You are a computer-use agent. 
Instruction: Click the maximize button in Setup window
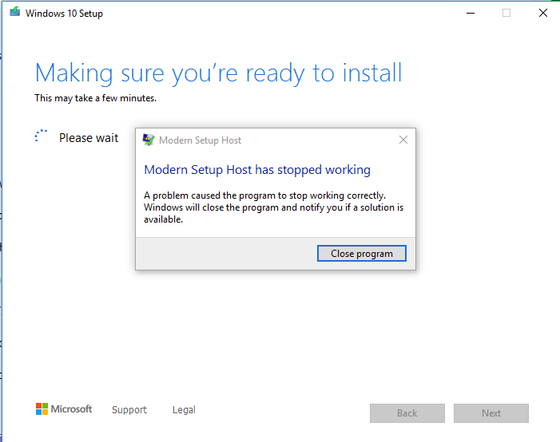506,14
